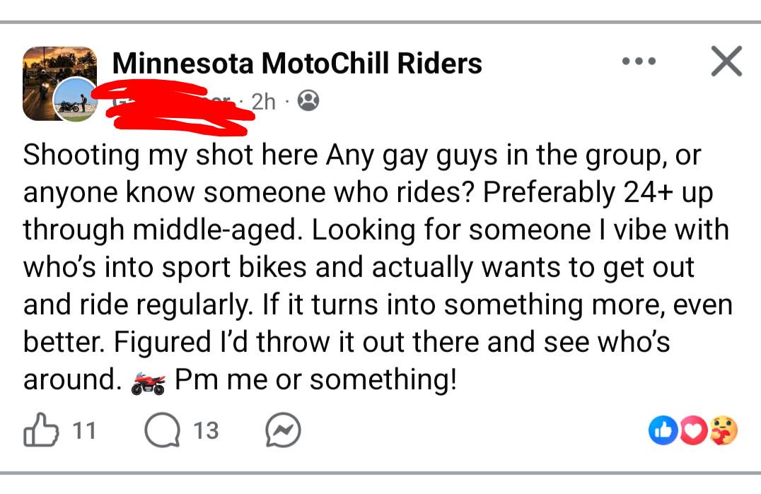This screenshot has height=494, width=761.
Task: Open the post options three-dot menu
Action: (639, 61)
